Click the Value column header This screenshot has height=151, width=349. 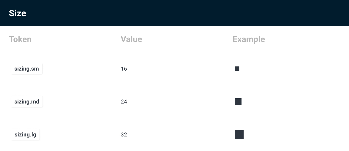131,39
